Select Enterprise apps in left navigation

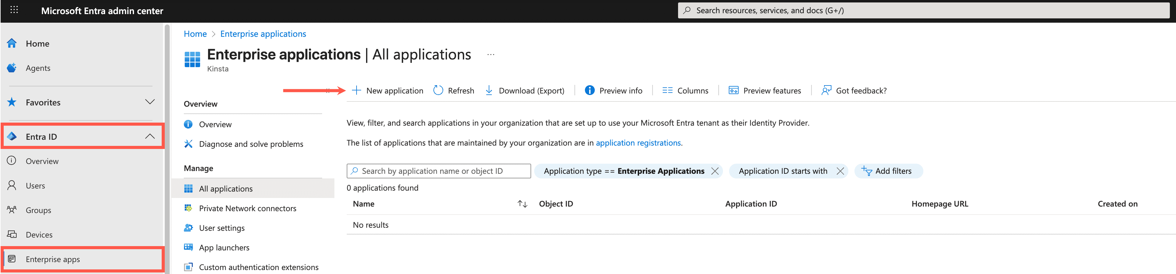pyautogui.click(x=53, y=259)
